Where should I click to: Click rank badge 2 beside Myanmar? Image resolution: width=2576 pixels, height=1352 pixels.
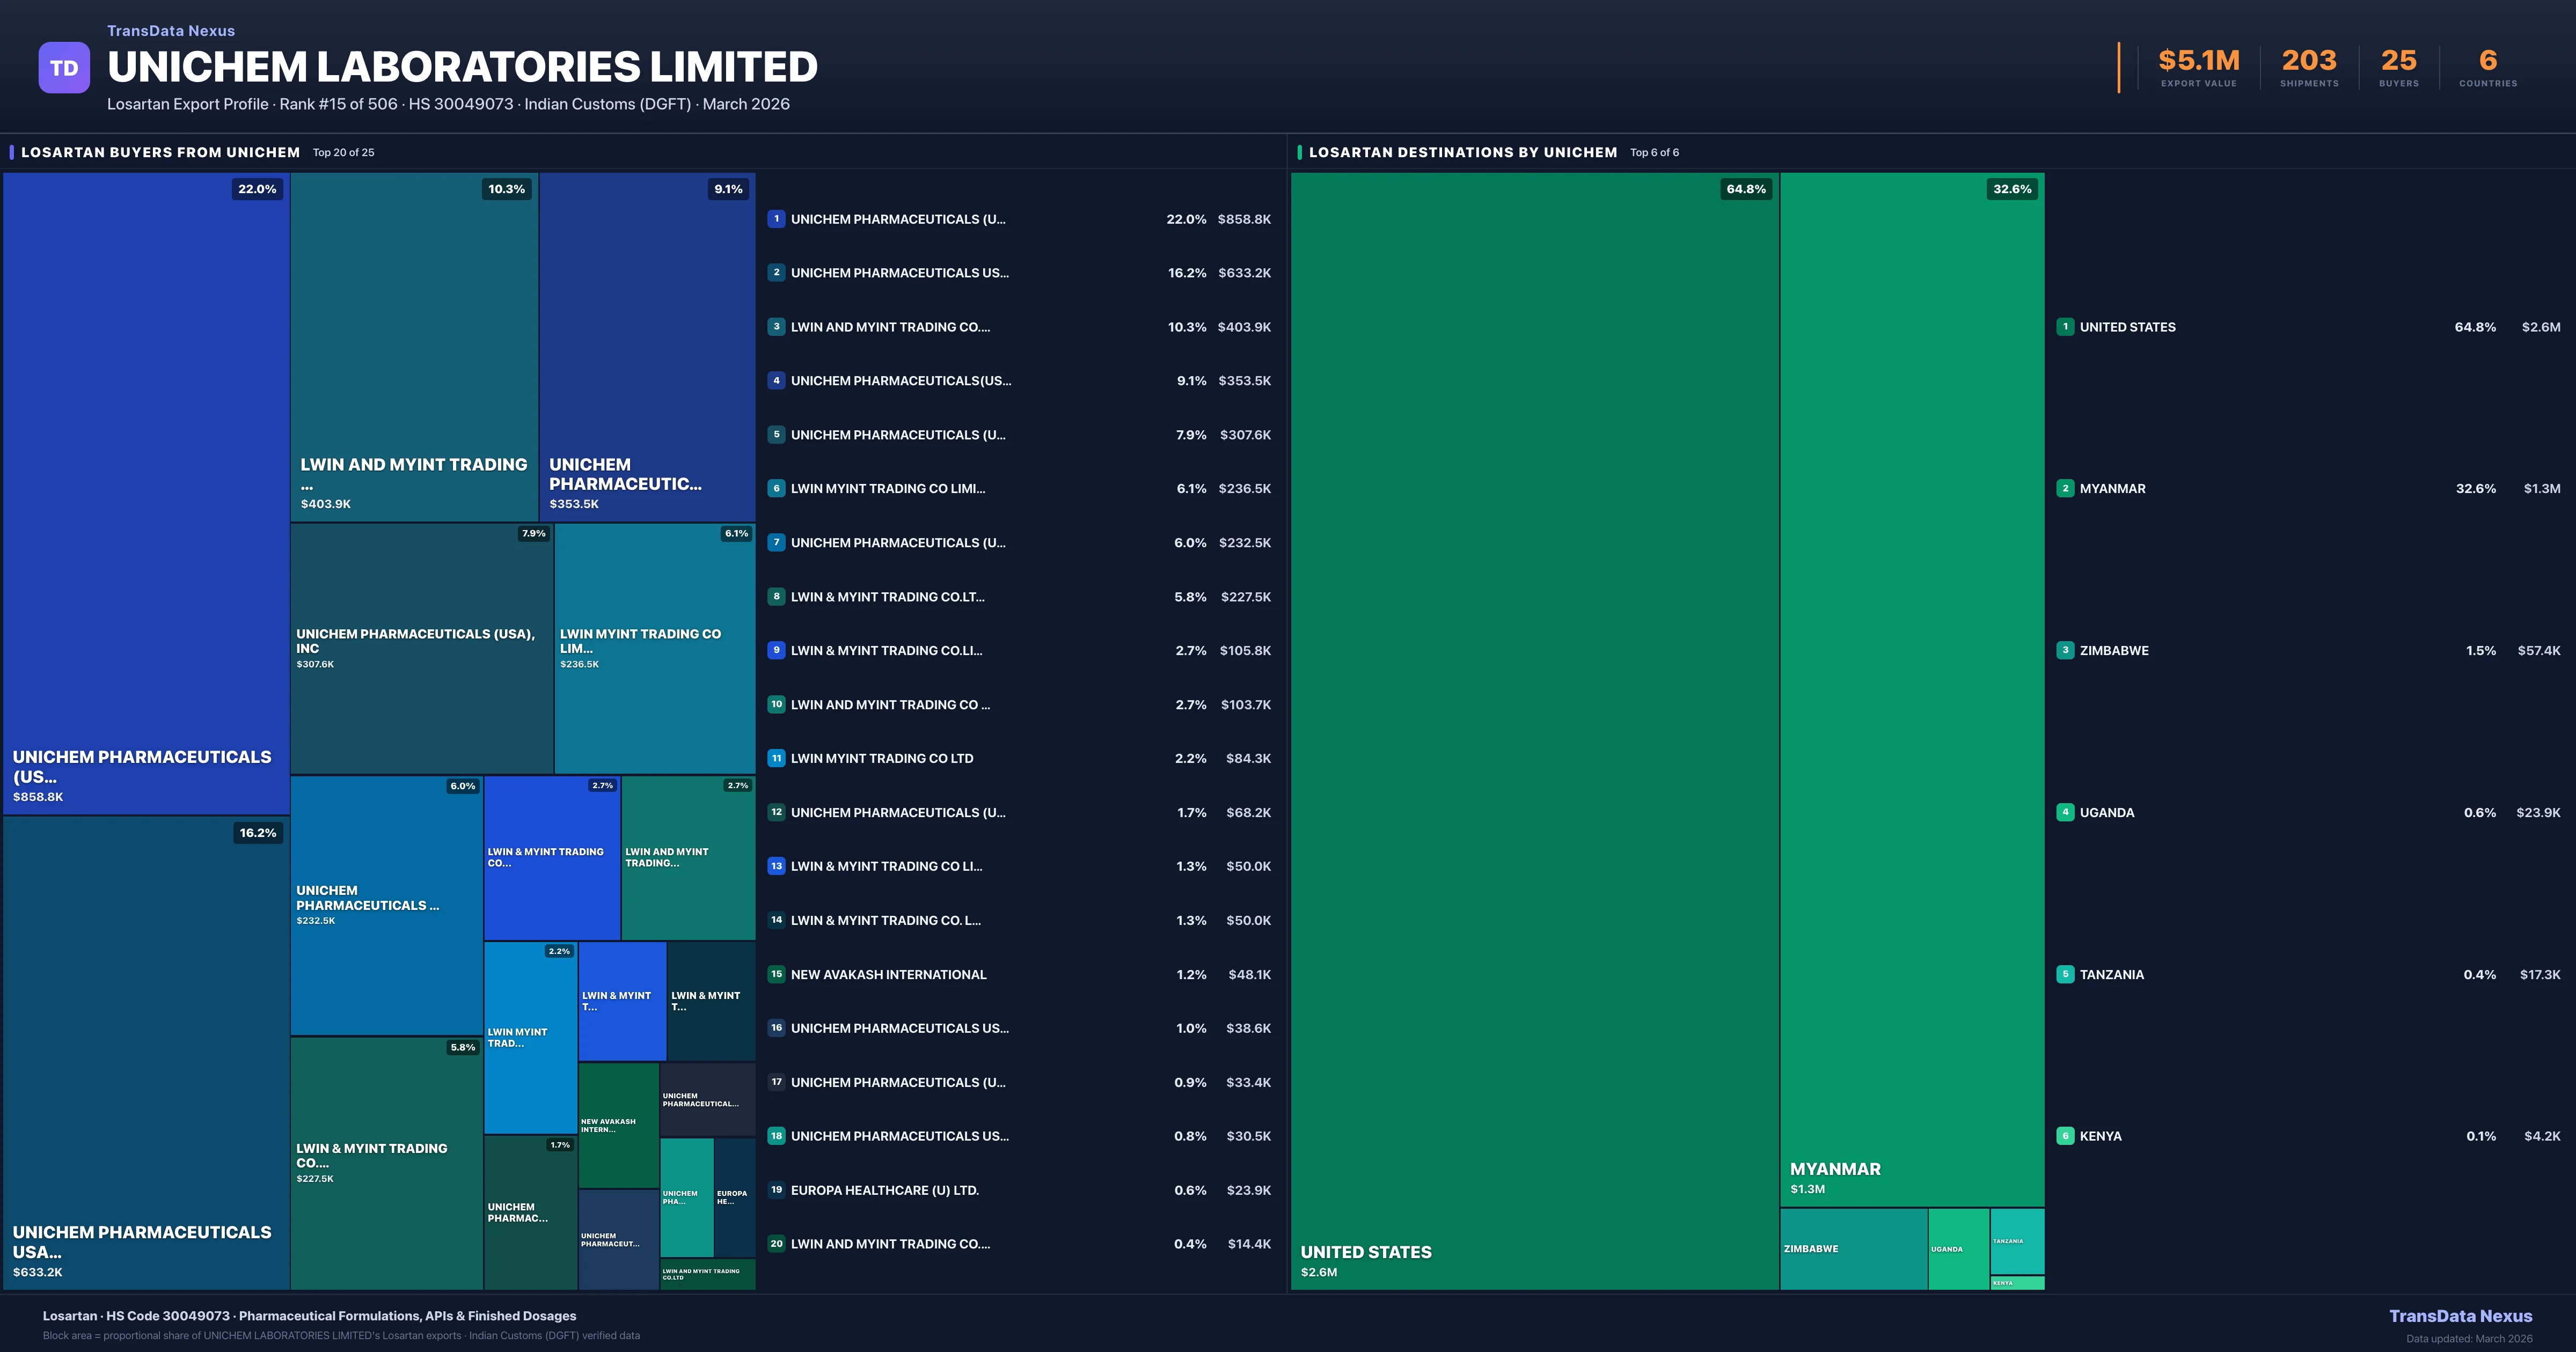click(2065, 488)
